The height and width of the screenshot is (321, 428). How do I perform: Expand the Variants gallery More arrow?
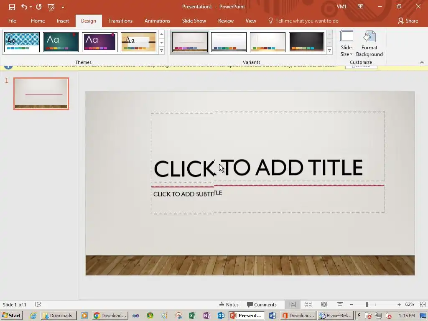(x=329, y=51)
